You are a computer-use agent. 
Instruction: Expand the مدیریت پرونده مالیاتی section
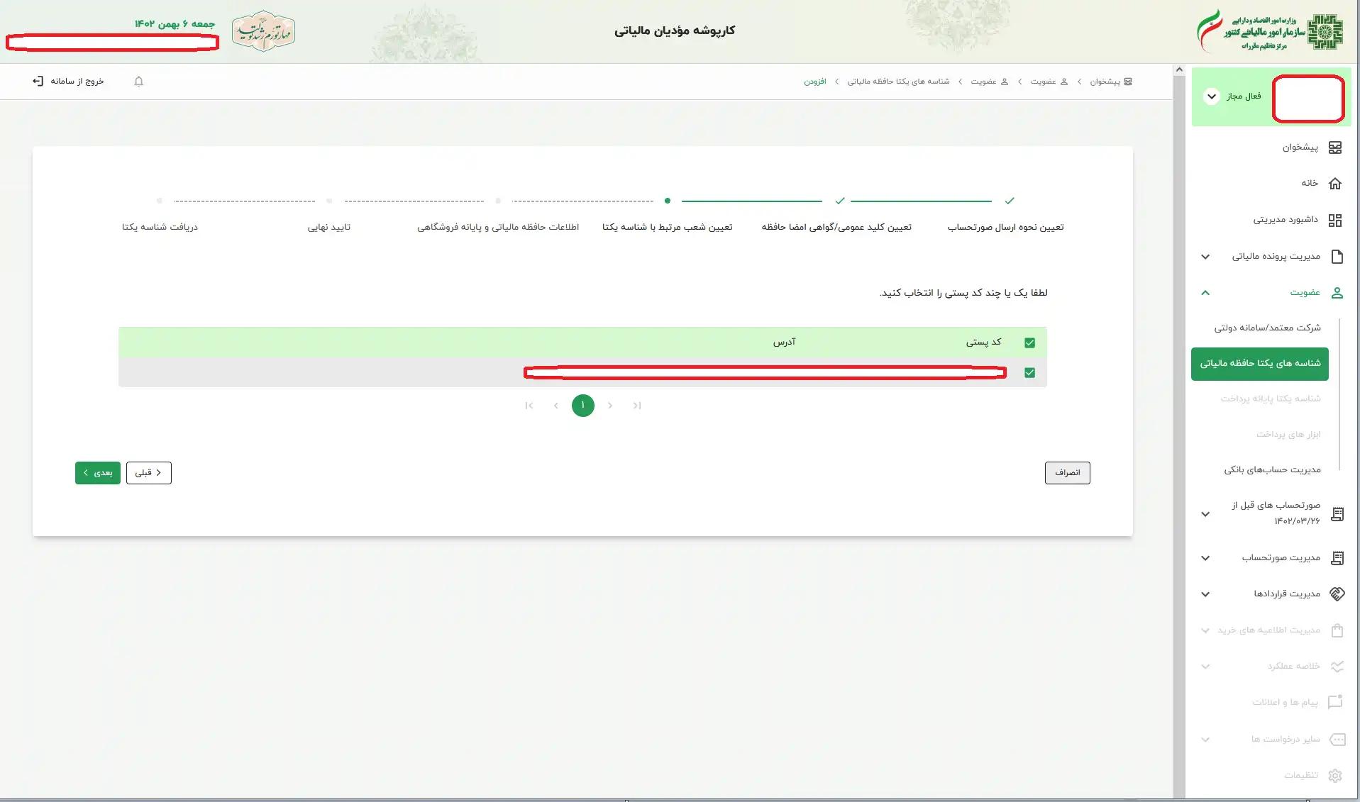[1205, 256]
